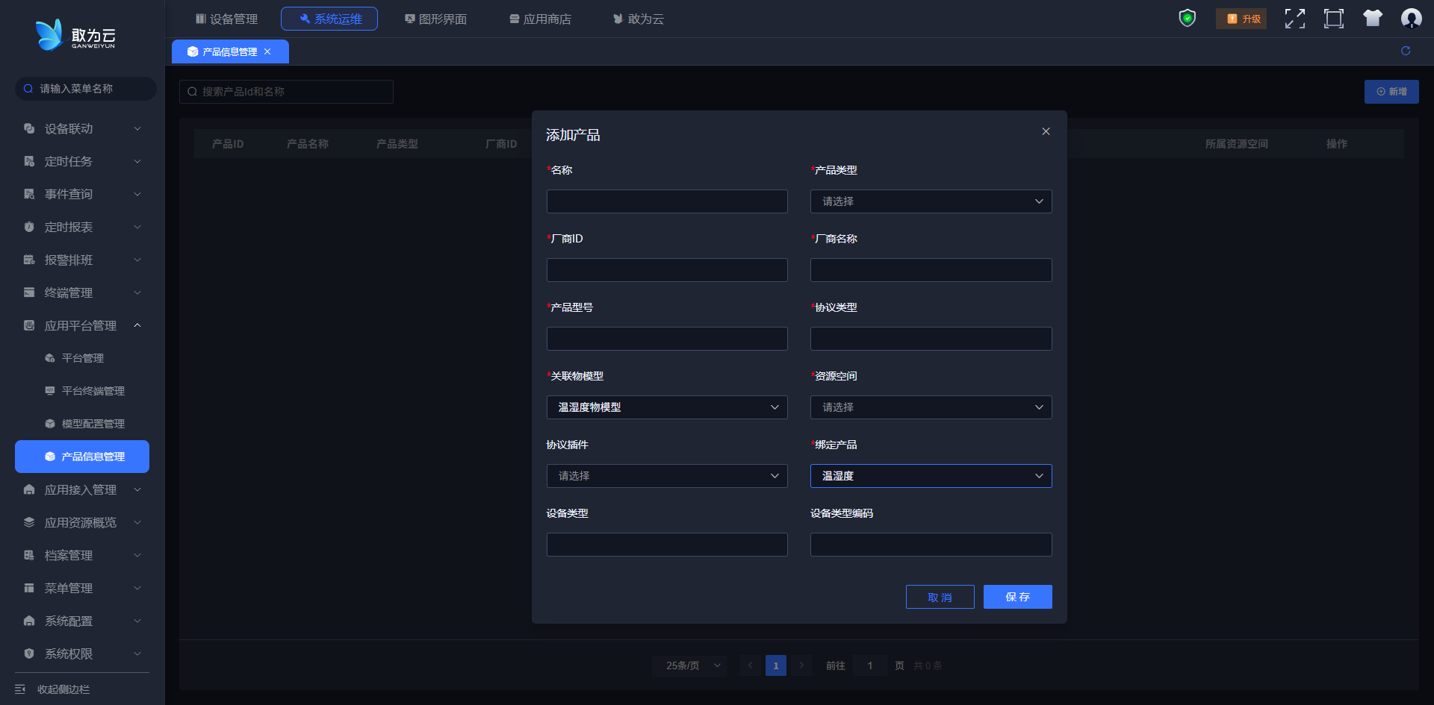Open the theme skin shirt icon

[x=1373, y=18]
